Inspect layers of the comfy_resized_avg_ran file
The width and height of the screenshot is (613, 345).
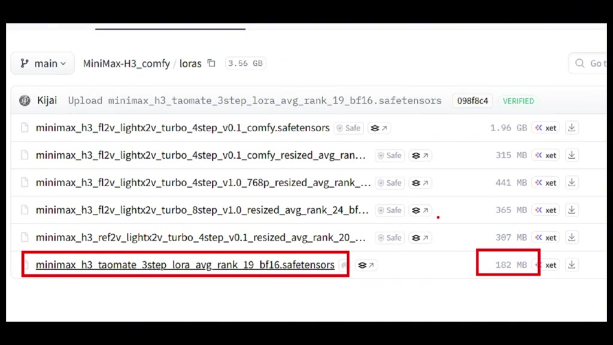[420, 155]
